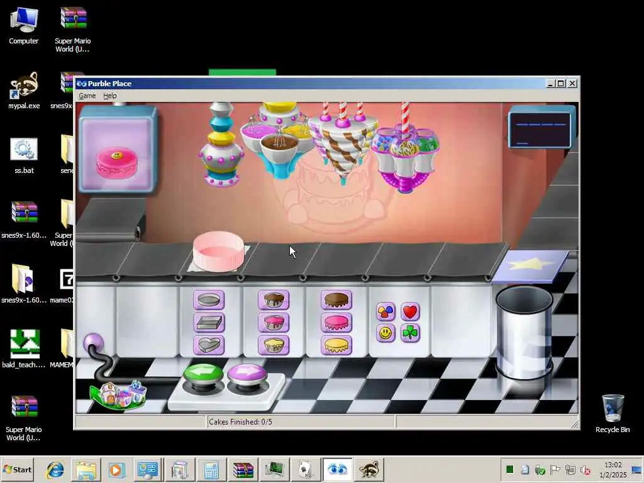Open Calculator from taskbar
The image size is (644, 483).
(x=211, y=469)
